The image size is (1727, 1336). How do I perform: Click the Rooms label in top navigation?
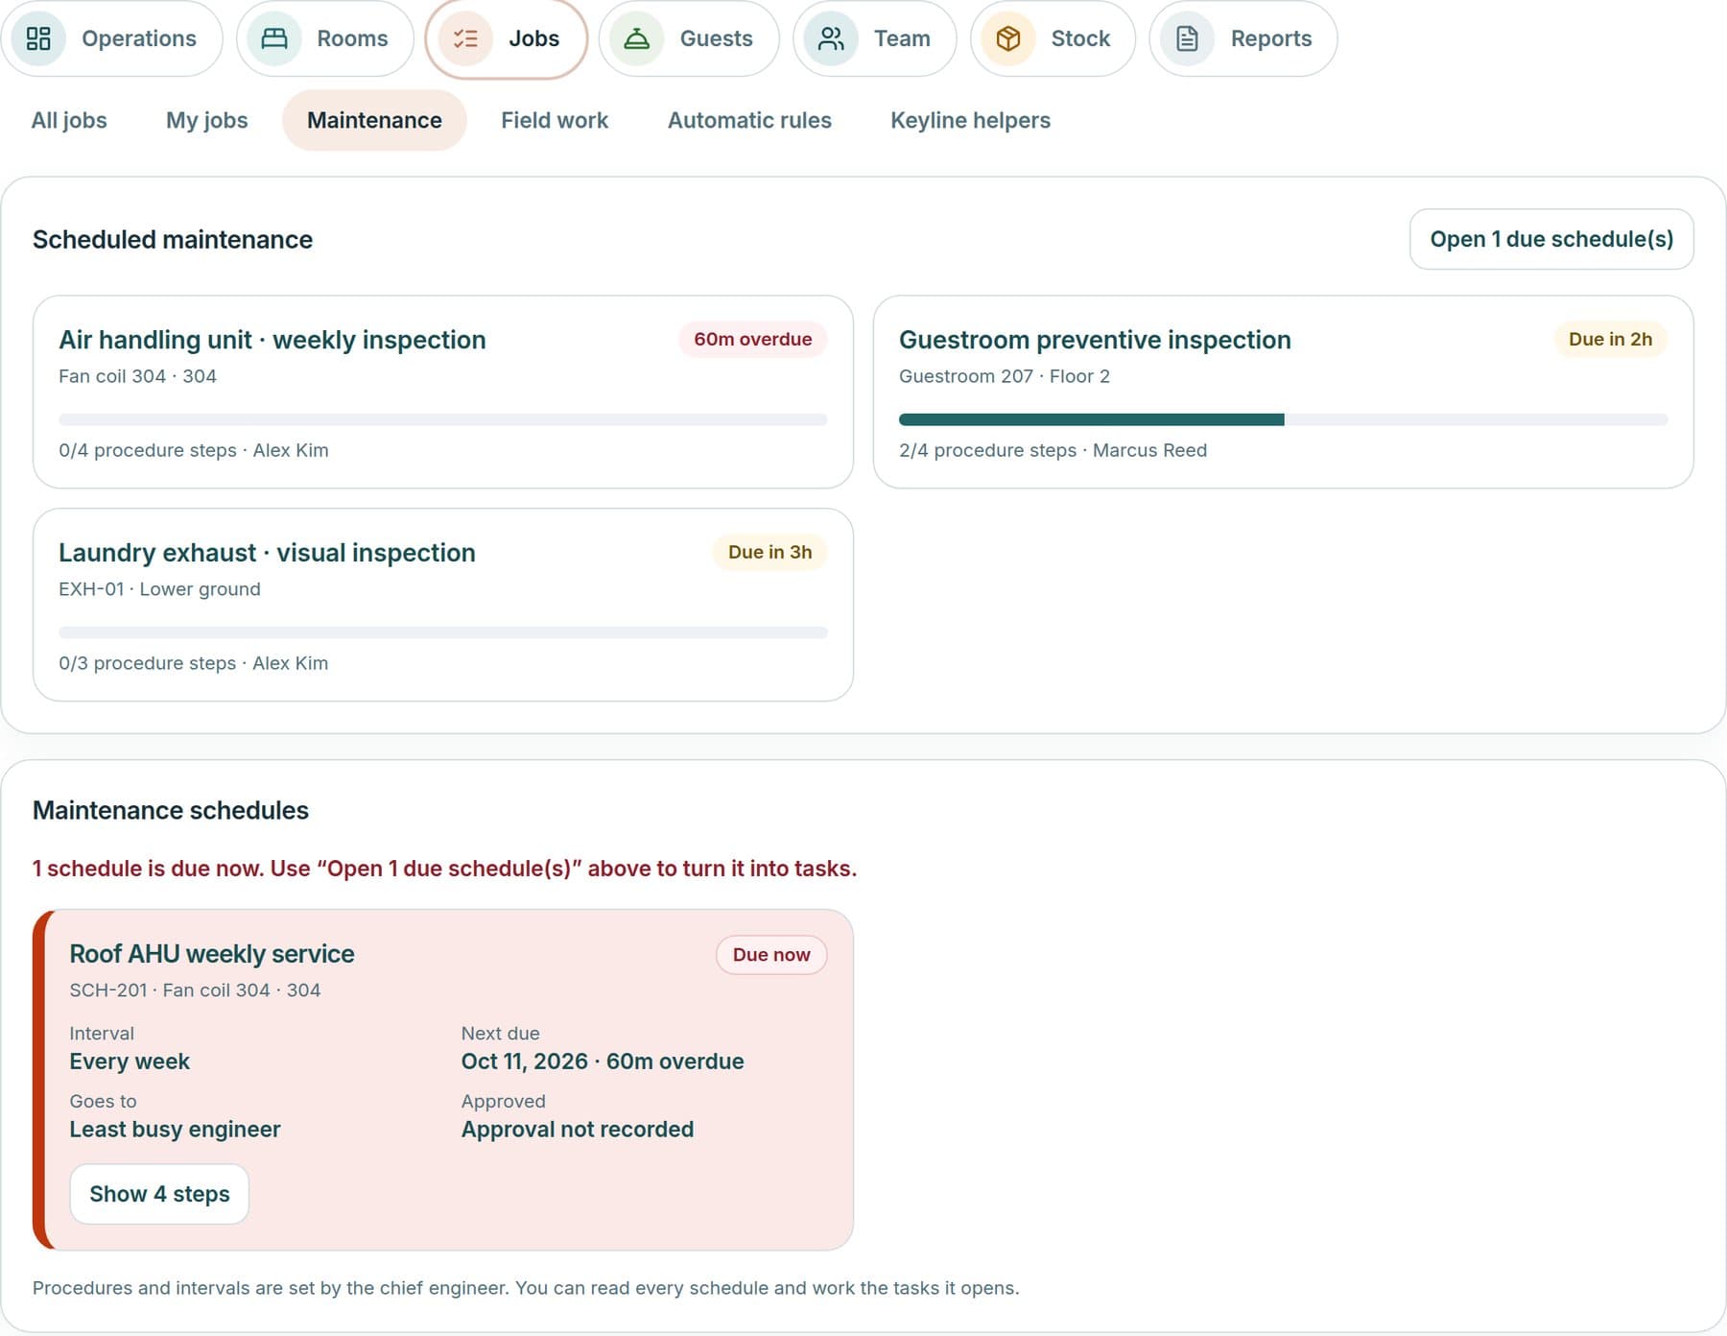pyautogui.click(x=352, y=38)
